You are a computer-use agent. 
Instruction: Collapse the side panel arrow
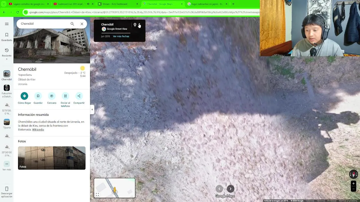pyautogui.click(x=92, y=110)
